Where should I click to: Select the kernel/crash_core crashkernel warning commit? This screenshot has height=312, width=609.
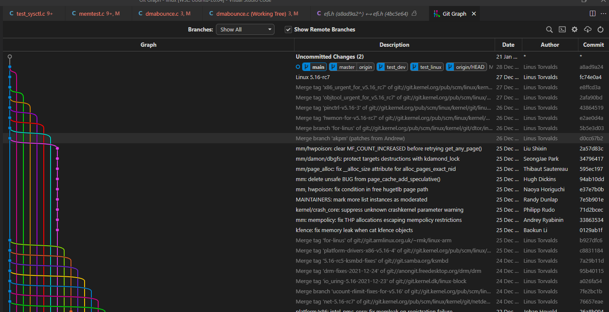coord(306,210)
